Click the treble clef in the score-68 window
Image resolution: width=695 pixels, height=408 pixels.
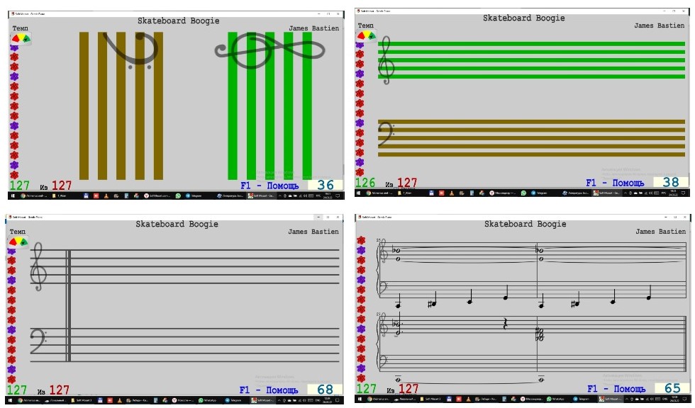[x=38, y=266]
